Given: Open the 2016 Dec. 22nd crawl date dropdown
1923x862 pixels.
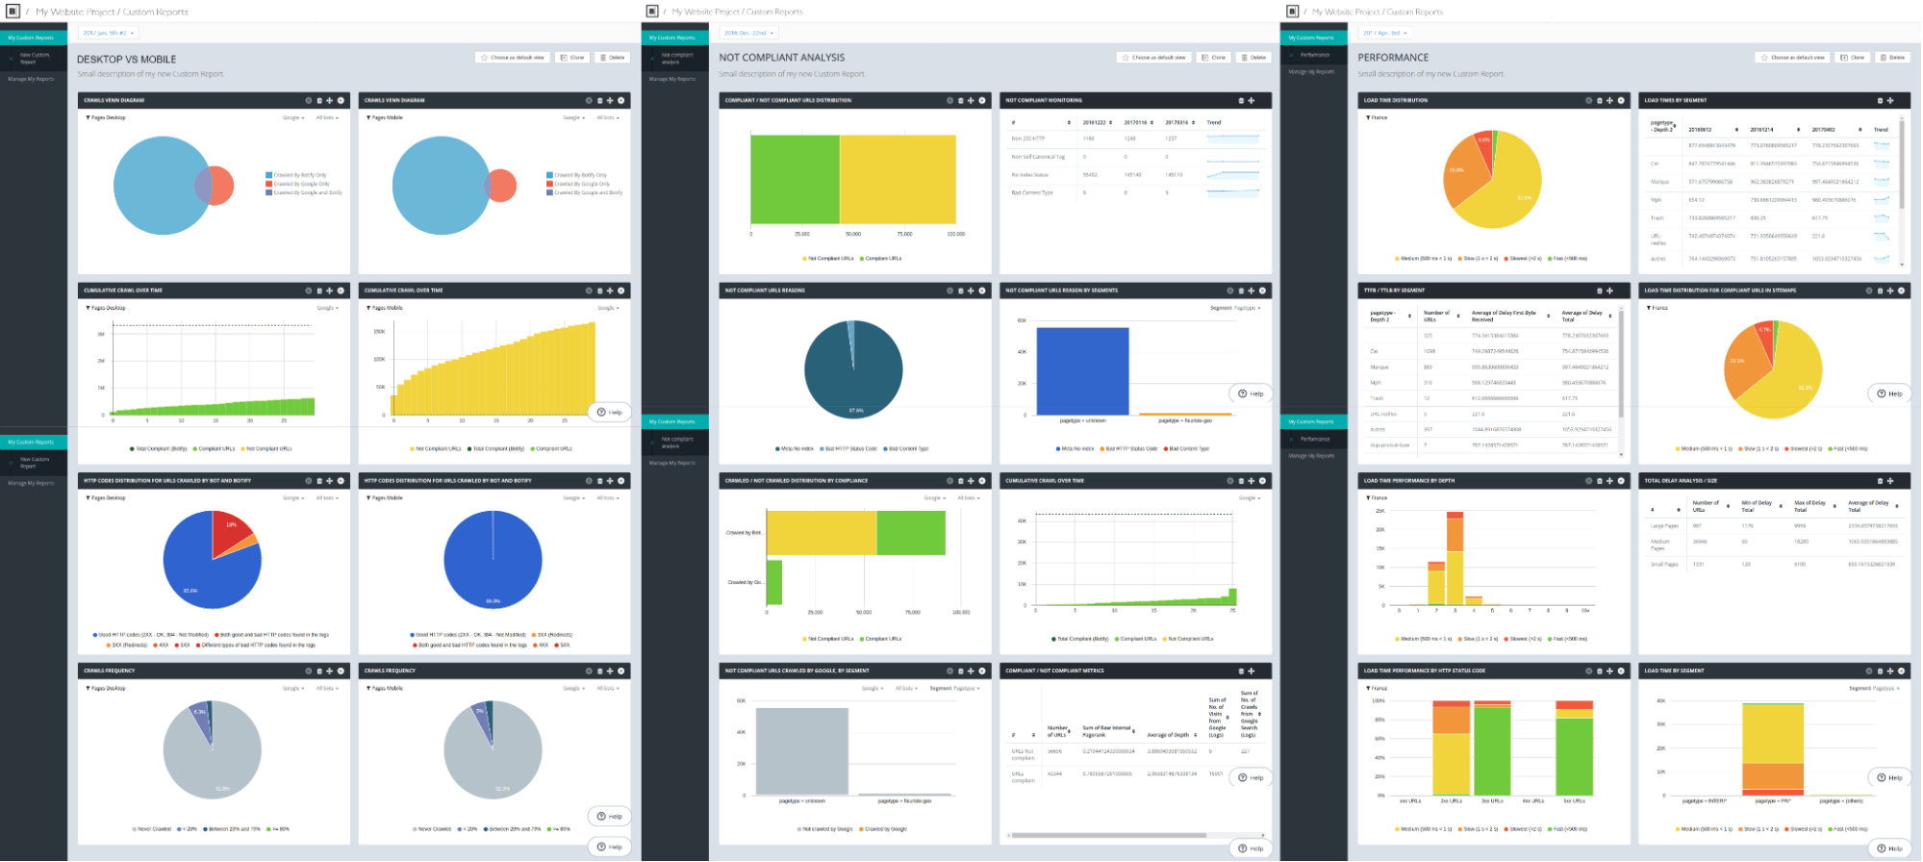Looking at the screenshot, I should point(748,33).
